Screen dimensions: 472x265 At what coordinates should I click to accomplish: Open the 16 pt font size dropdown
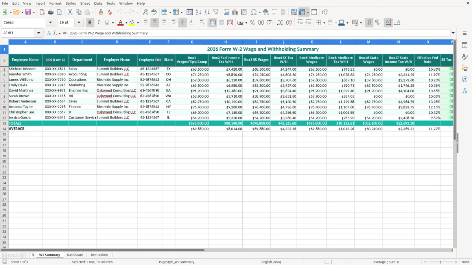[79, 23]
